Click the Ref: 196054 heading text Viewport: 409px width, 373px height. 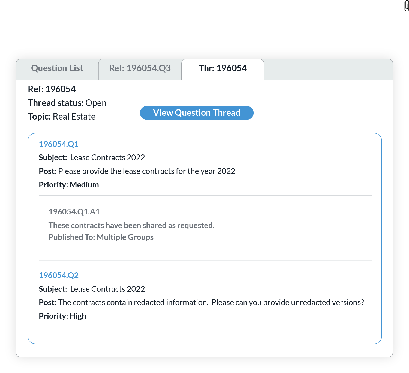[x=52, y=89]
